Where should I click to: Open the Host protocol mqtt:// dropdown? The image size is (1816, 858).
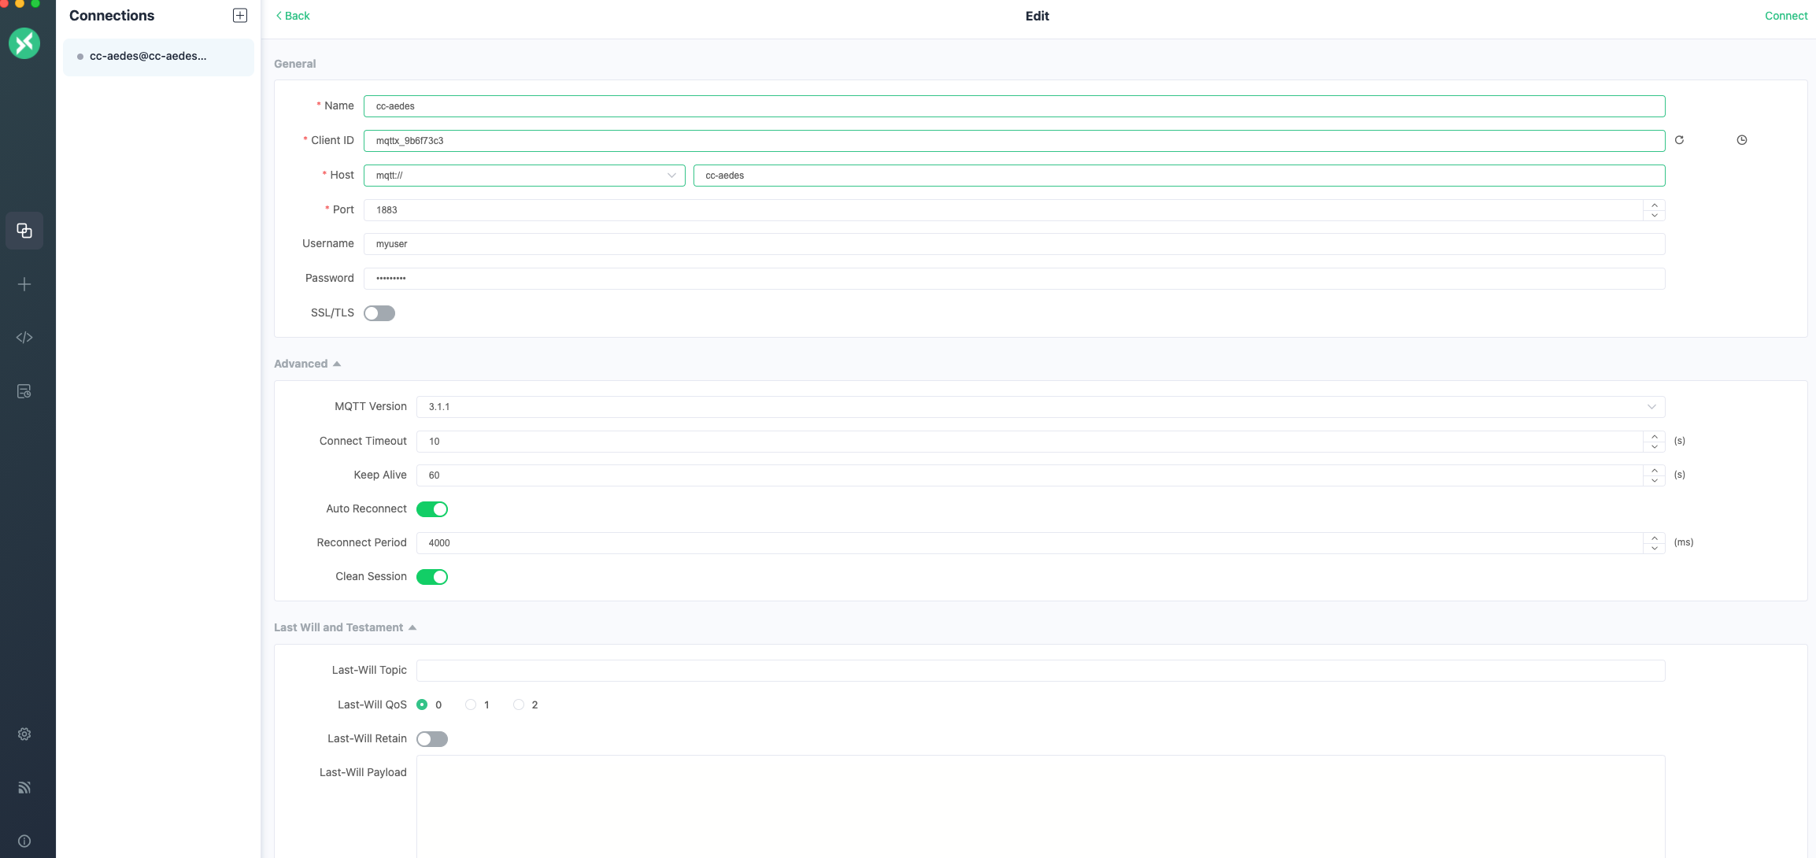pyautogui.click(x=524, y=176)
